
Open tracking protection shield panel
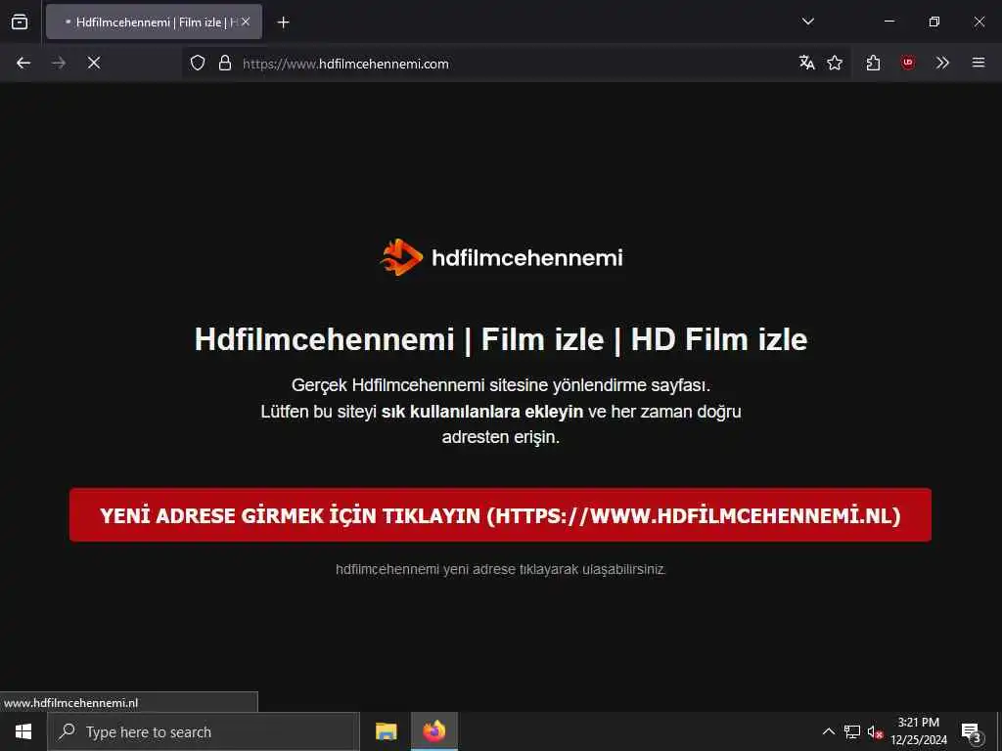pos(198,63)
